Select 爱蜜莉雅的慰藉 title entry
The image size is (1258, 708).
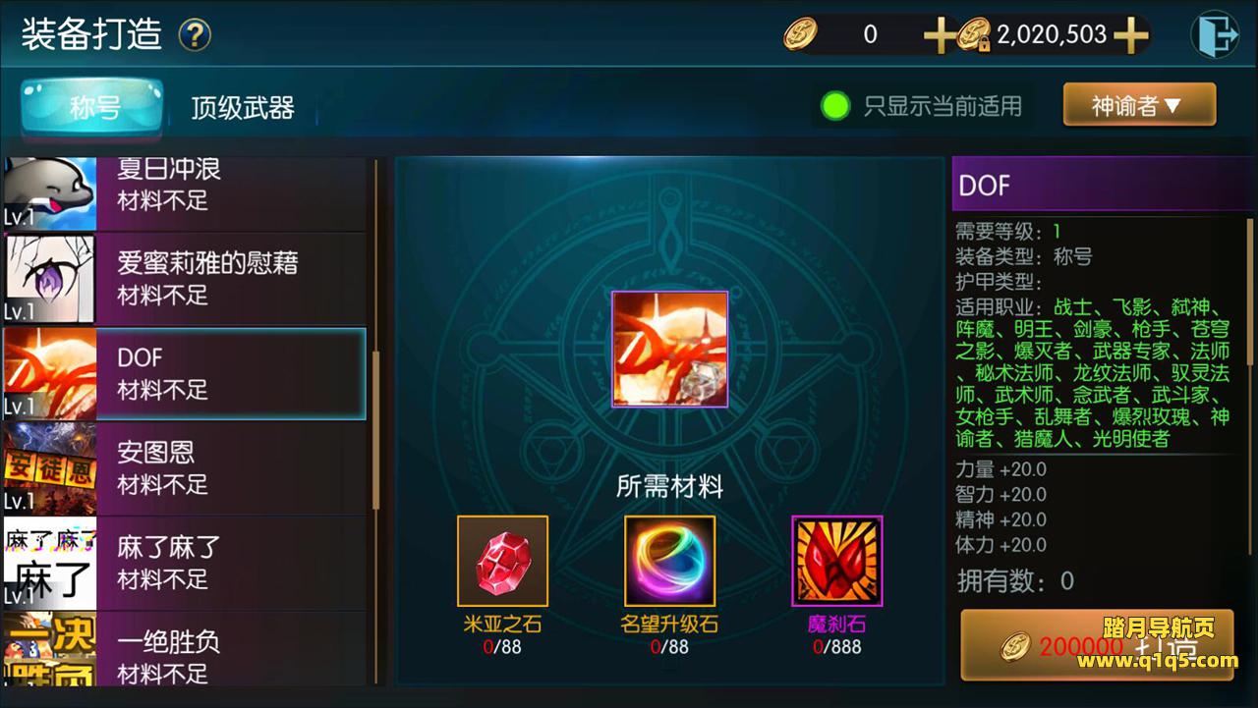(184, 280)
